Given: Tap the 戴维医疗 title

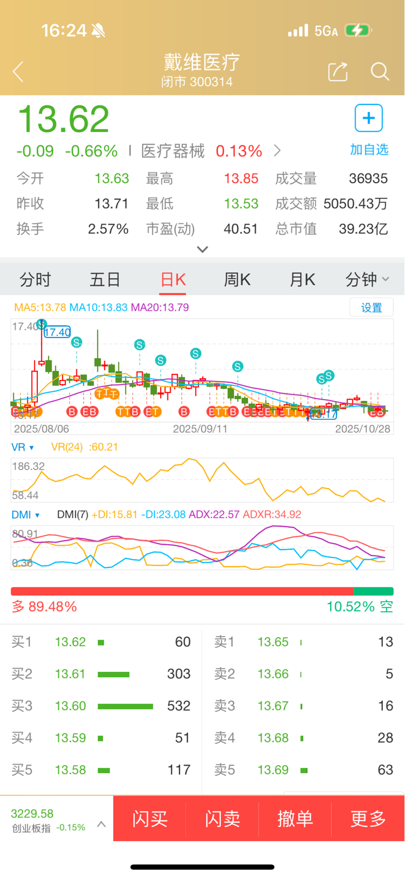Looking at the screenshot, I should (202, 62).
